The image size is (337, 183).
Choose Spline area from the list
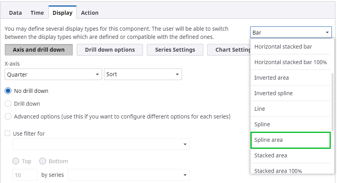pyautogui.click(x=291, y=140)
